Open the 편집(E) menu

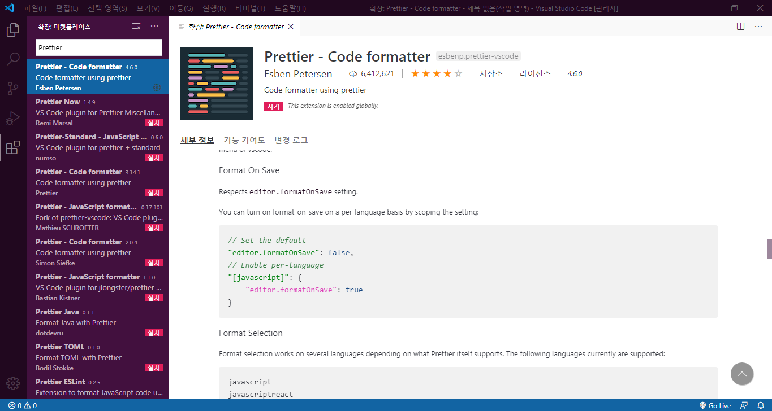click(67, 8)
